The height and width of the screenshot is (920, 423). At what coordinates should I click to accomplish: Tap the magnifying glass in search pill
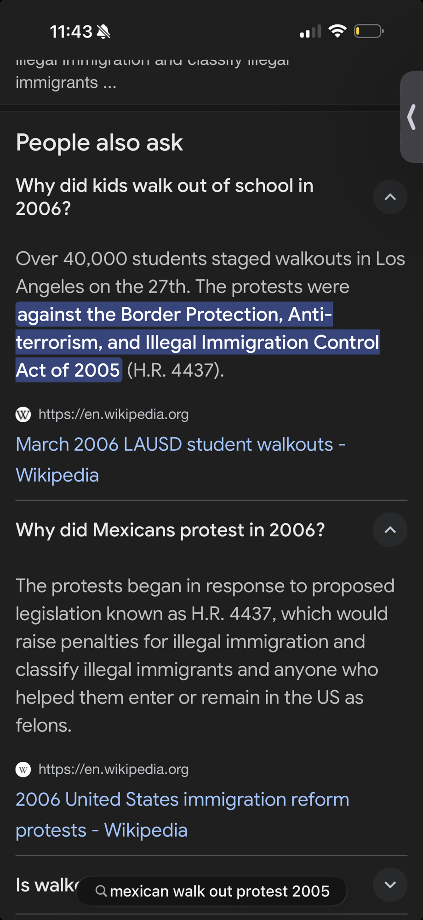click(101, 891)
